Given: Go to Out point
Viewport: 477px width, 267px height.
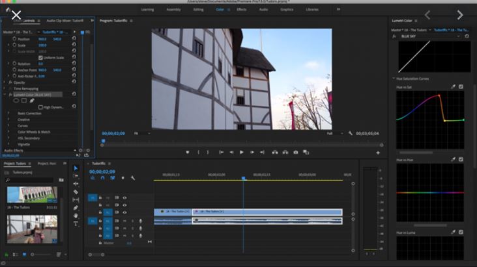Looking at the screenshot, I should (x=262, y=152).
